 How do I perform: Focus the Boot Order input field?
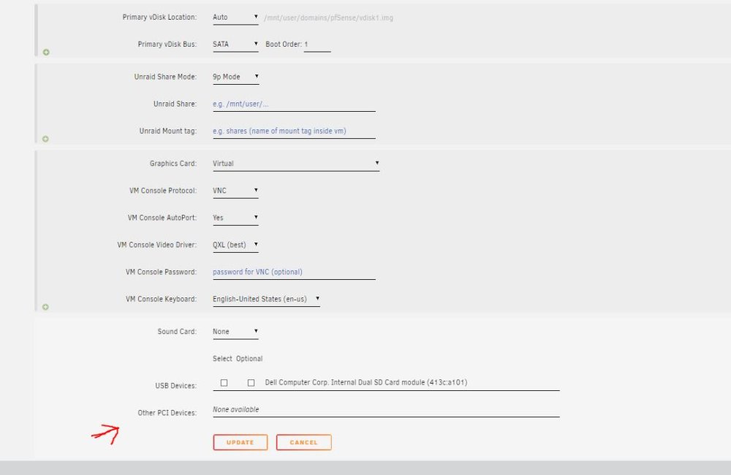tap(317, 45)
